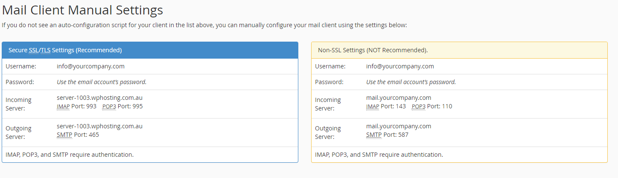618x178 pixels.
Task: Click the password note in the Secure SSL/TLS panel
Action: tap(102, 82)
